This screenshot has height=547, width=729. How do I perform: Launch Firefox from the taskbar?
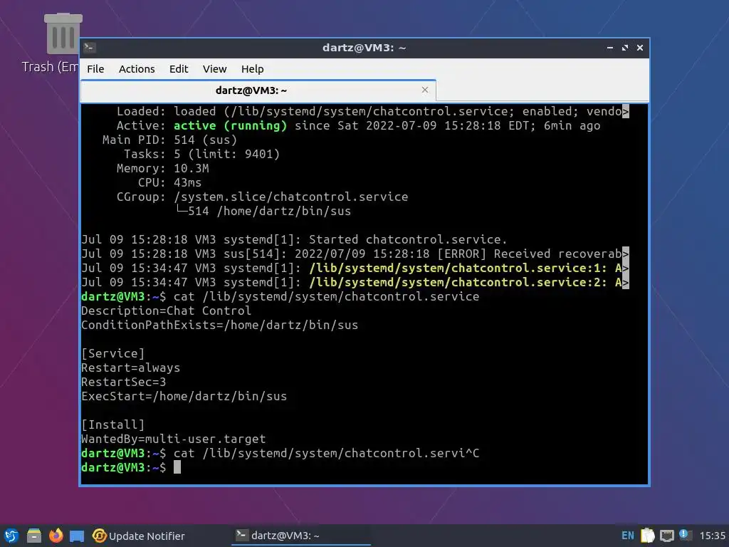[56, 536]
